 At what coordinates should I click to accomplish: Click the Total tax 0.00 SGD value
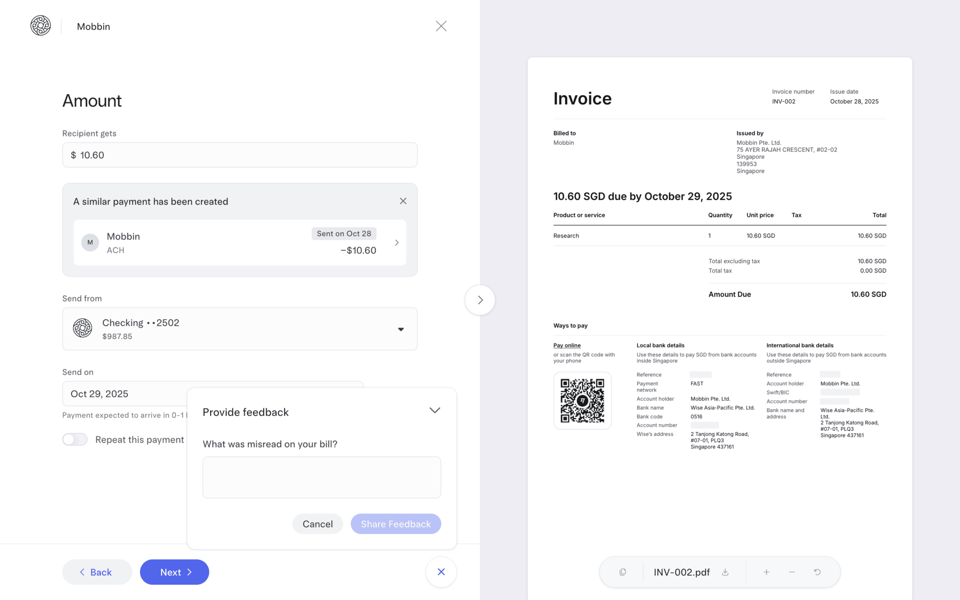[873, 270]
